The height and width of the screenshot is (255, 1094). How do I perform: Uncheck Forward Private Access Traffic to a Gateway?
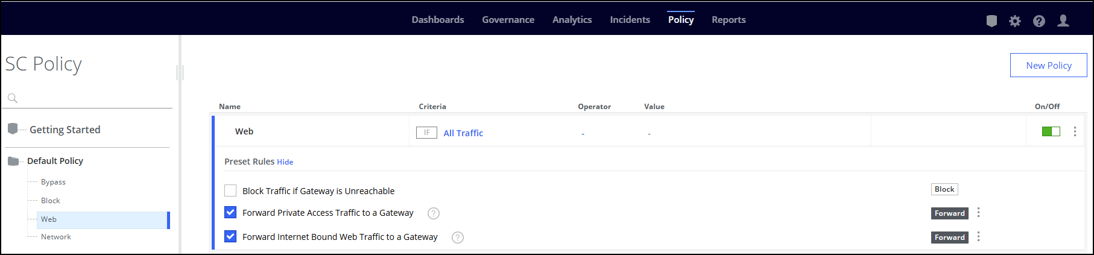coord(230,212)
